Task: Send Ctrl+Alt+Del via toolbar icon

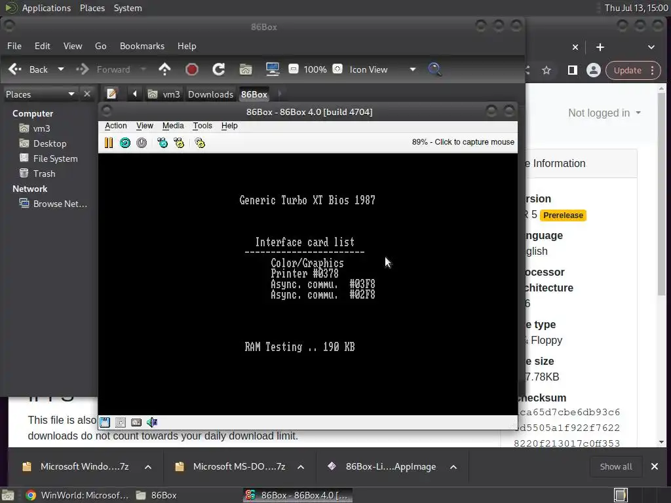Action: [163, 142]
